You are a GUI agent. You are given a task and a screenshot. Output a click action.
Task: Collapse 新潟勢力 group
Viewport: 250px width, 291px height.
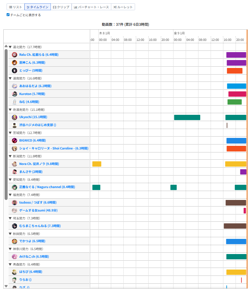pos(10,156)
